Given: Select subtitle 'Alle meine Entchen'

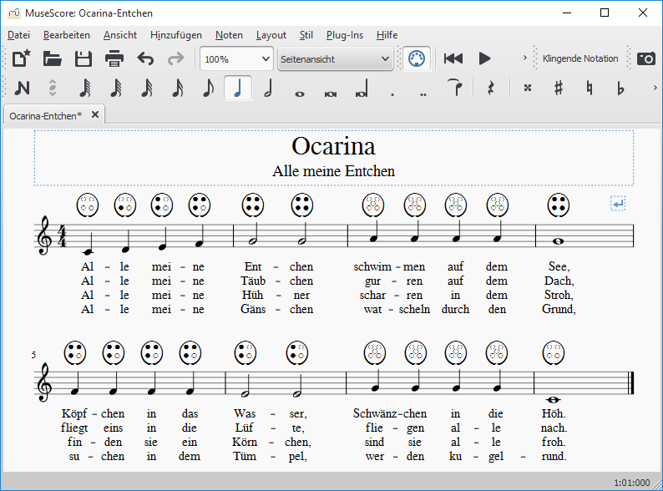Looking at the screenshot, I should (x=334, y=171).
